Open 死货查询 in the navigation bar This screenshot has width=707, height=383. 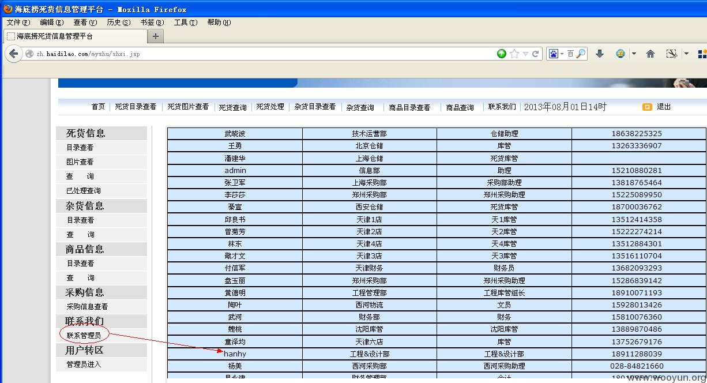point(232,107)
